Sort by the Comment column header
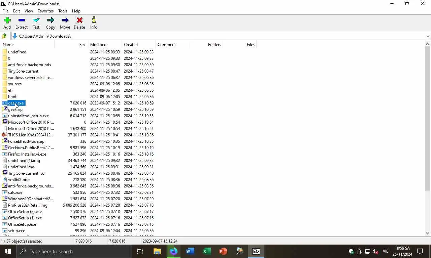 pyautogui.click(x=172, y=44)
